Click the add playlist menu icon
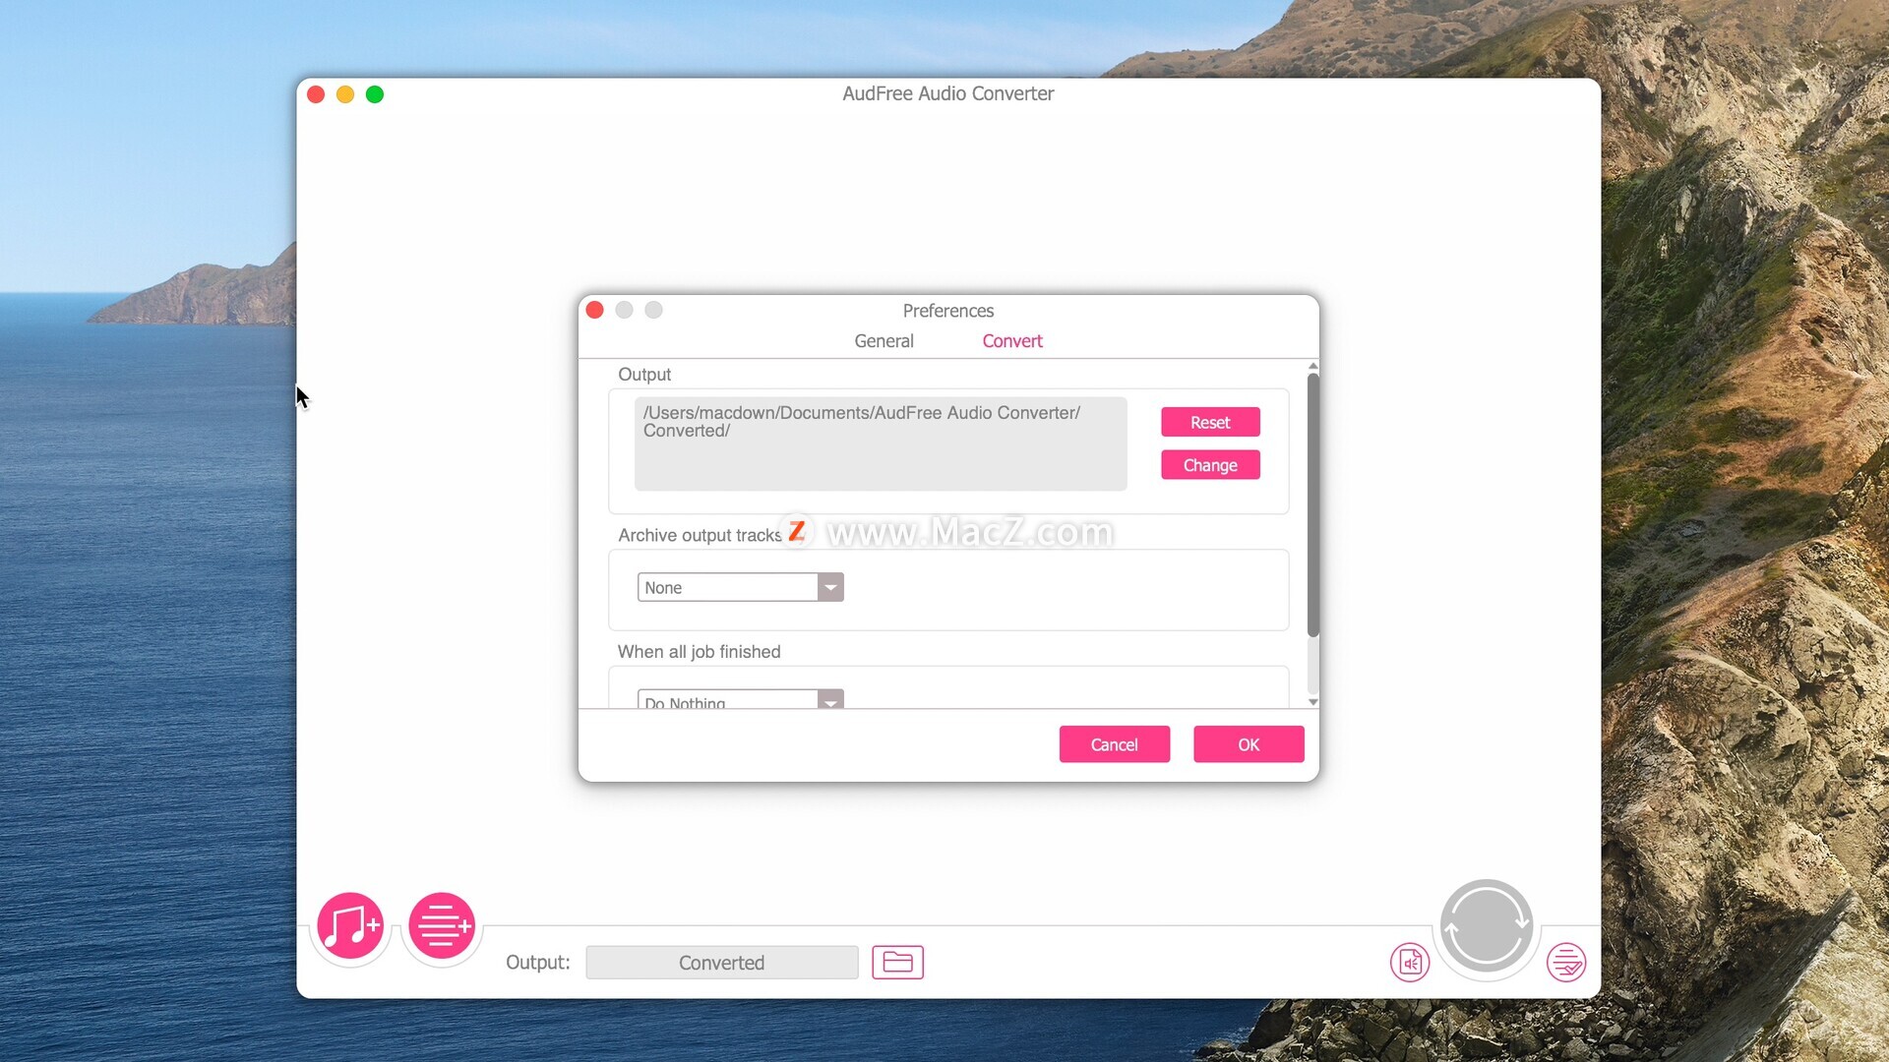The width and height of the screenshot is (1889, 1062). coord(442,925)
